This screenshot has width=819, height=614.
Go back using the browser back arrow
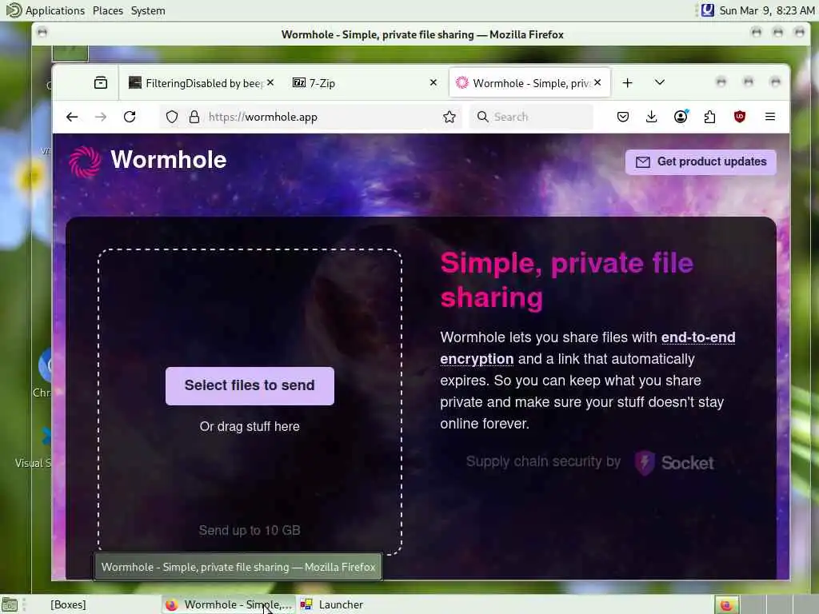[72, 117]
